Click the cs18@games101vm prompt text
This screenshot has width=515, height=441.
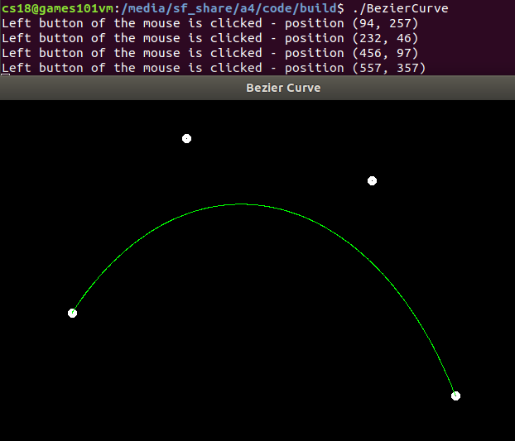[x=57, y=8]
